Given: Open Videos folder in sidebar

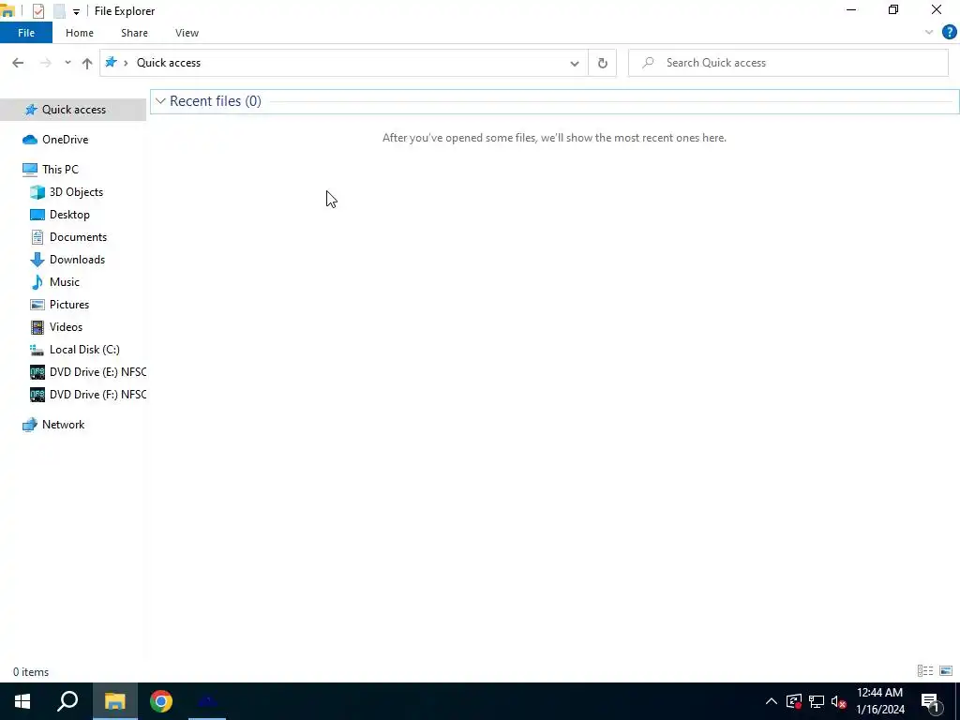Looking at the screenshot, I should [x=66, y=327].
